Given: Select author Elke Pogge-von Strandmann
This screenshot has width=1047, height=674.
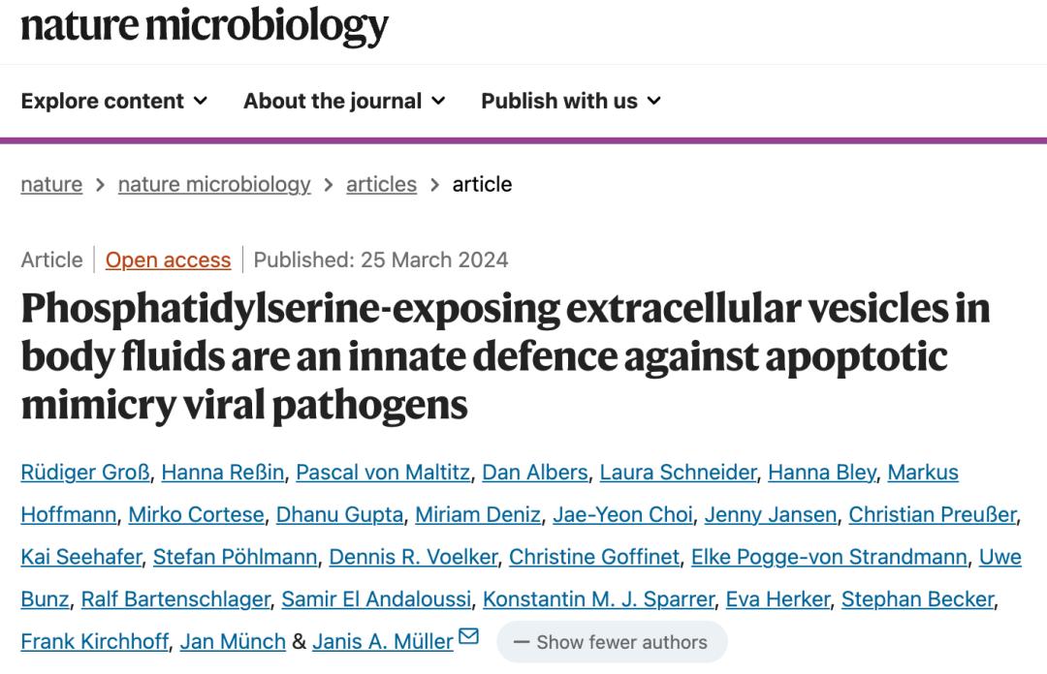Looking at the screenshot, I should [x=829, y=557].
